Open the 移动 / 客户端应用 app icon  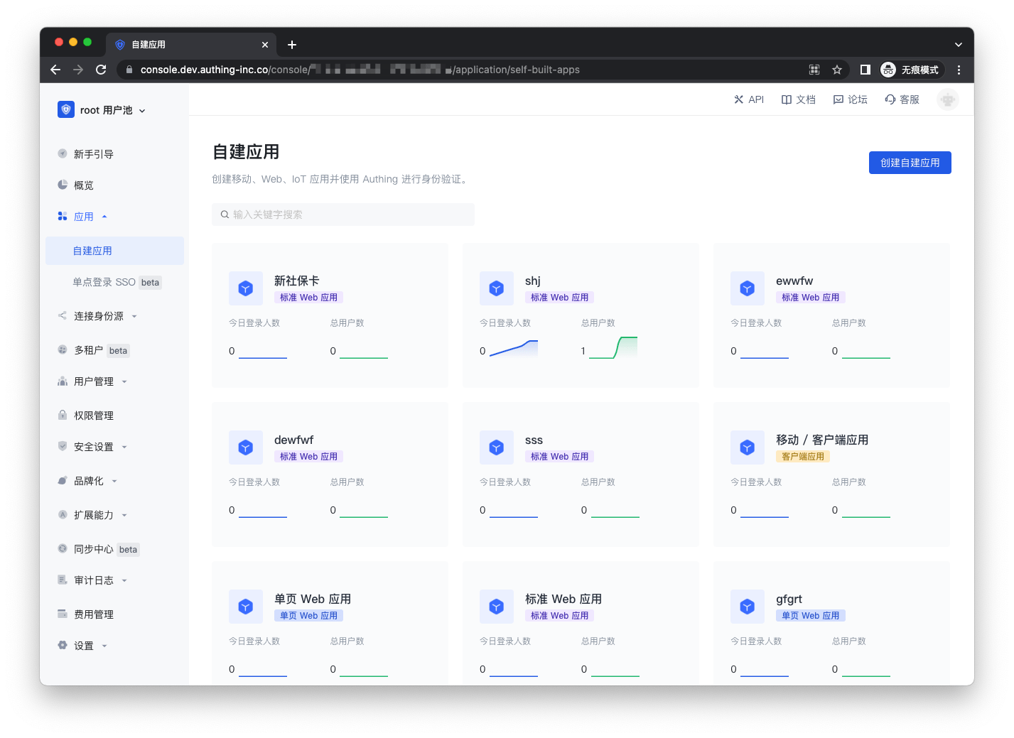pyautogui.click(x=748, y=447)
